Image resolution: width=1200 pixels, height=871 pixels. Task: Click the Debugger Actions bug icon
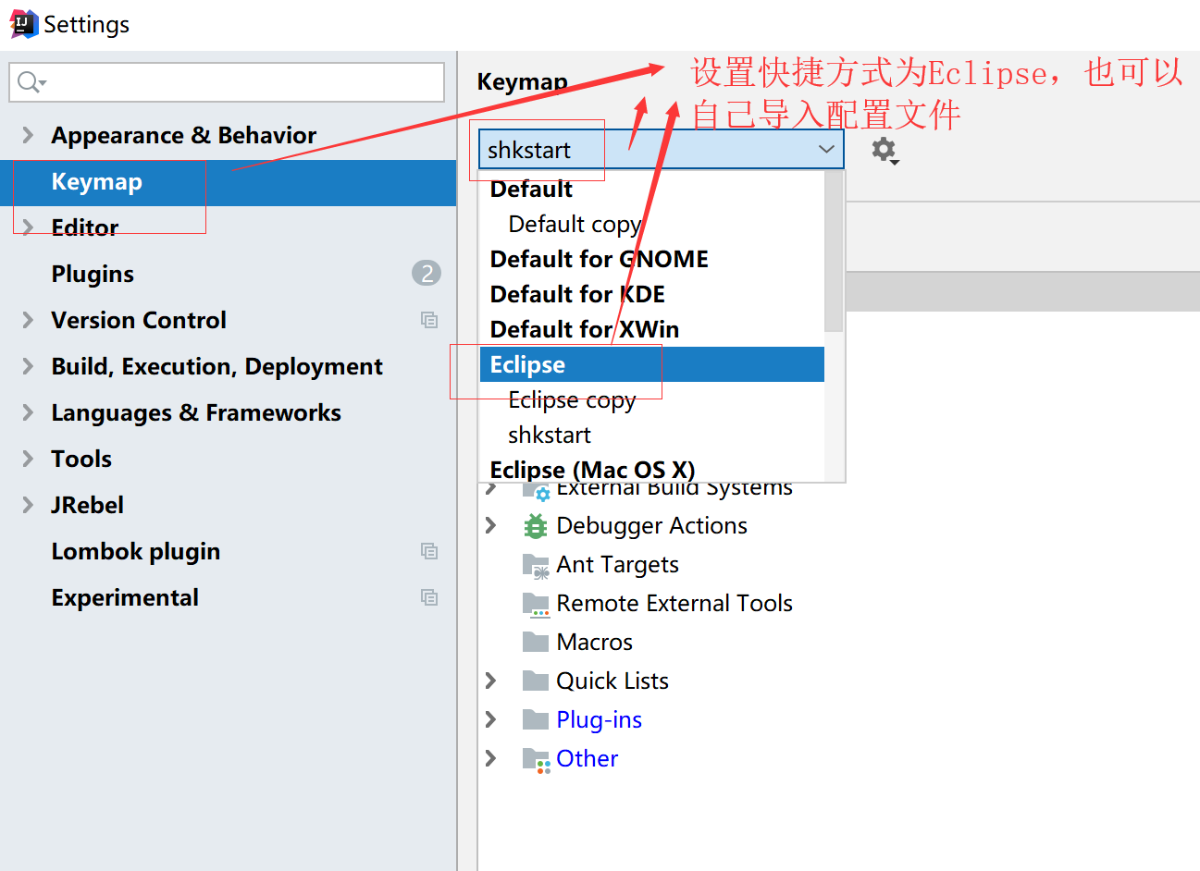tap(536, 526)
